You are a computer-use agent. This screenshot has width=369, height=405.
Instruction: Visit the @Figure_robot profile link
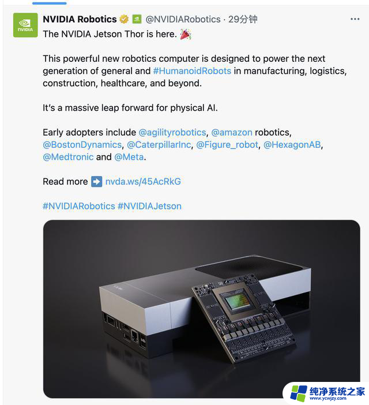227,145
